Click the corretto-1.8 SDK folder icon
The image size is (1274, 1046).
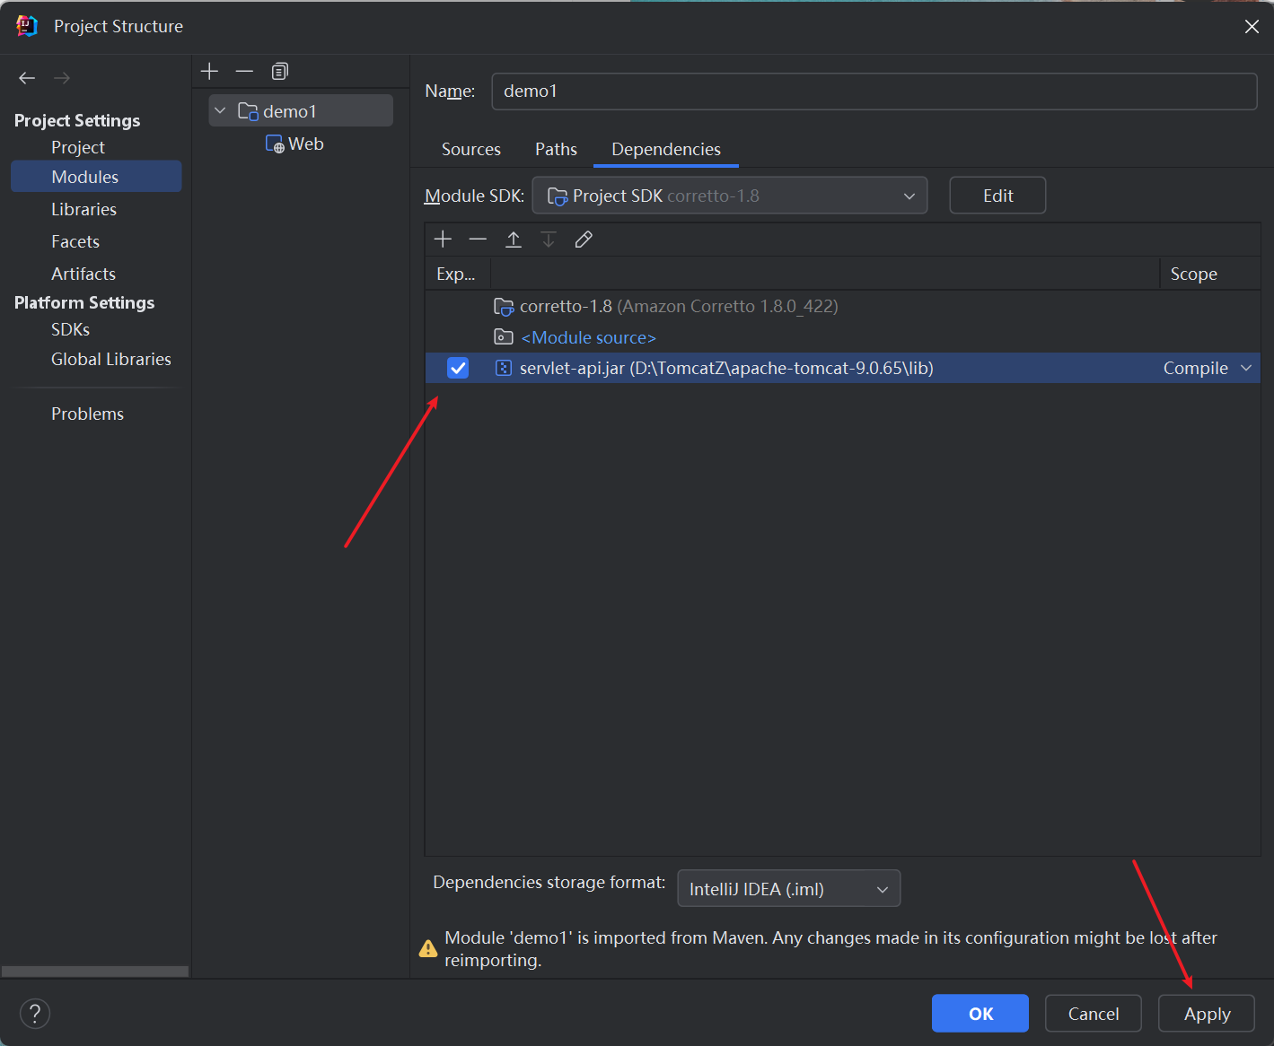tap(504, 307)
